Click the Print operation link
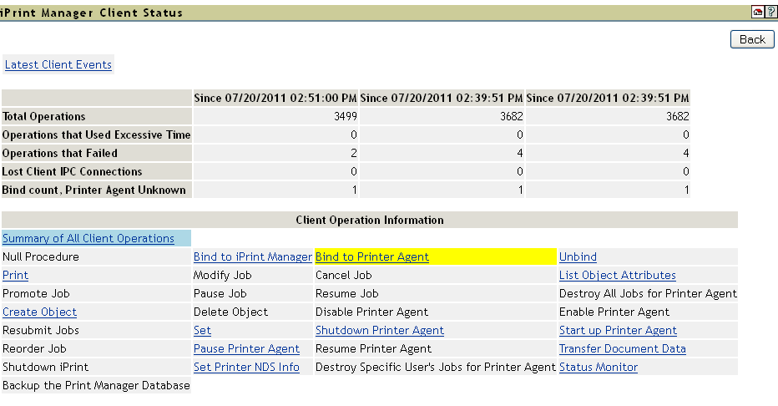778x406 pixels. coord(15,275)
